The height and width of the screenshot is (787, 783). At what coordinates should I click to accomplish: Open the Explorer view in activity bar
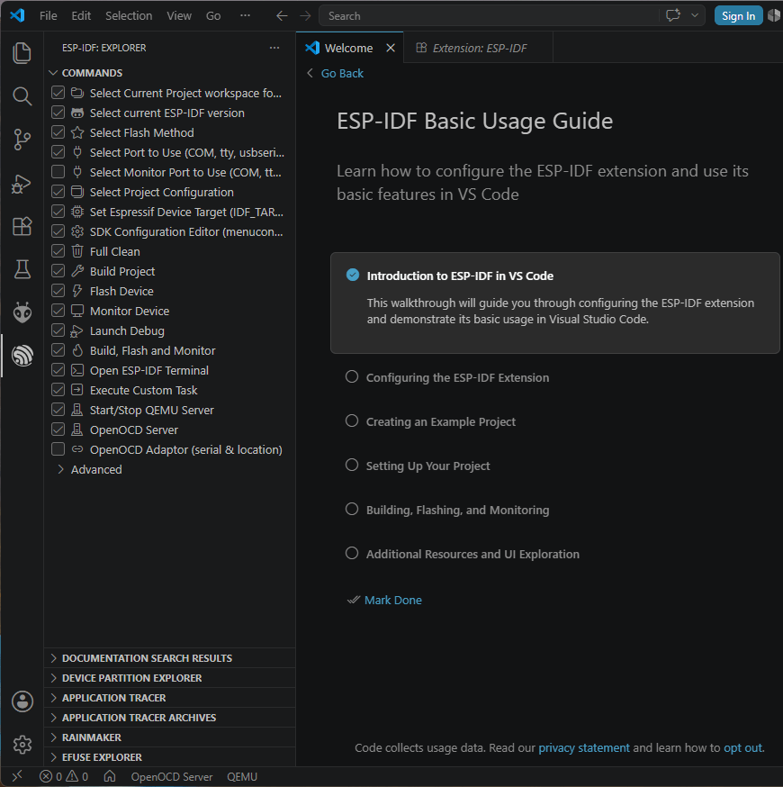pyautogui.click(x=22, y=53)
